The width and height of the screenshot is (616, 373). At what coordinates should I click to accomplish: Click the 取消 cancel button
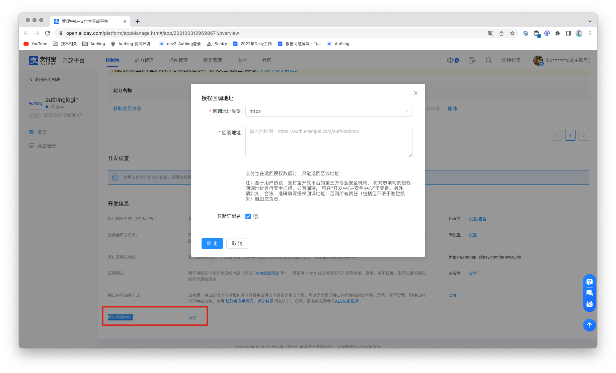coord(237,243)
